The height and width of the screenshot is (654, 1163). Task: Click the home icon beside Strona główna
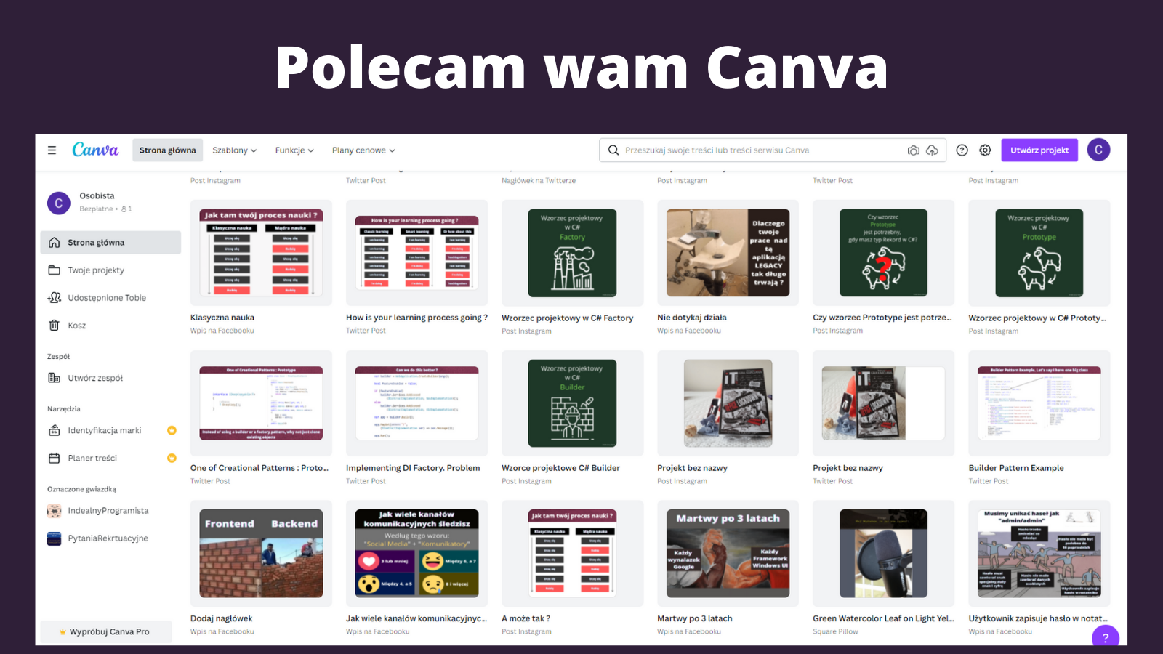click(x=54, y=243)
